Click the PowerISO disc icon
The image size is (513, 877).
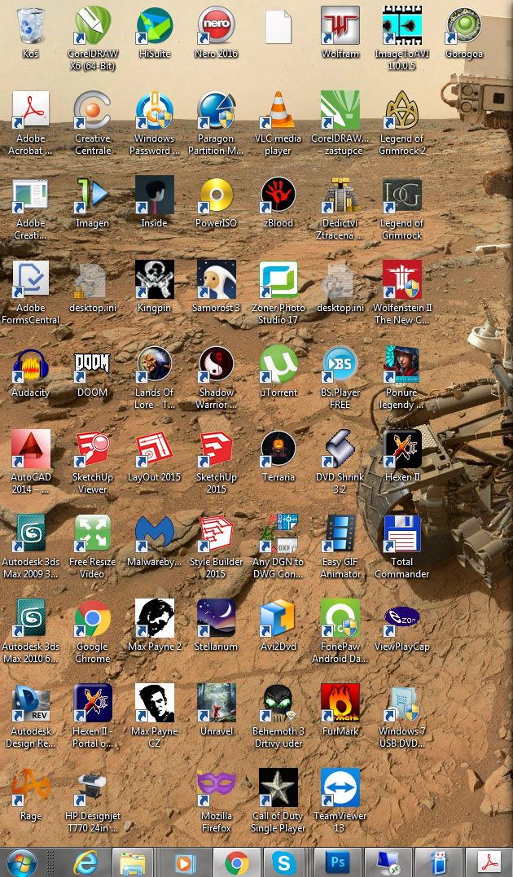point(216,195)
